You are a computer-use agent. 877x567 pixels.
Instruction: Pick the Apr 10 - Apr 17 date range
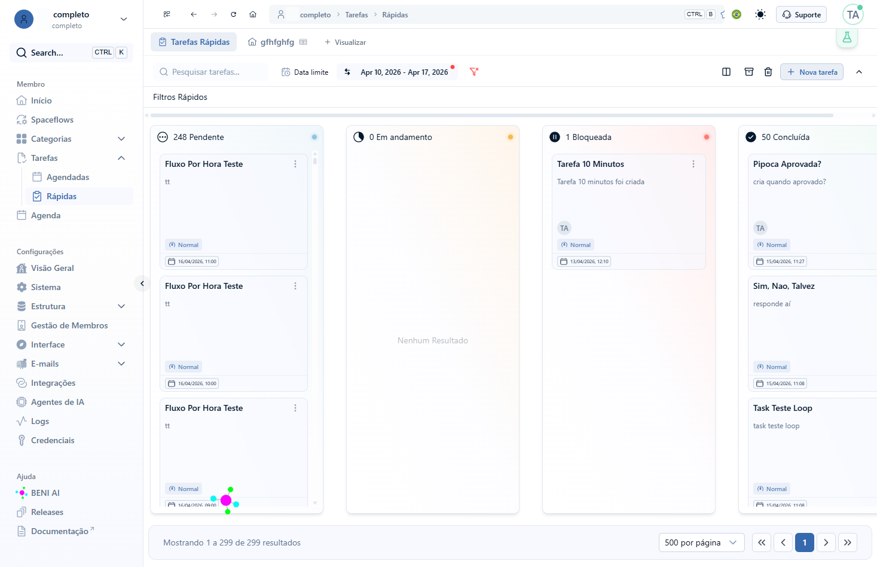pos(398,72)
